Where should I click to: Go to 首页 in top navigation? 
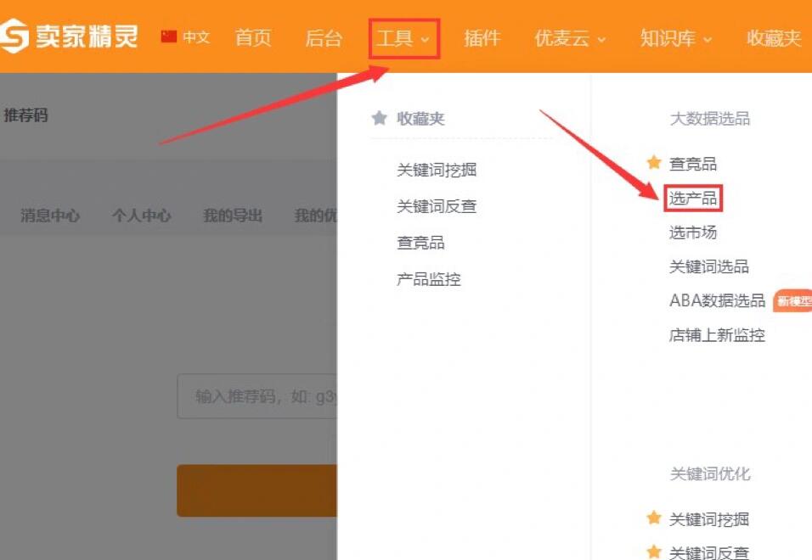(253, 38)
